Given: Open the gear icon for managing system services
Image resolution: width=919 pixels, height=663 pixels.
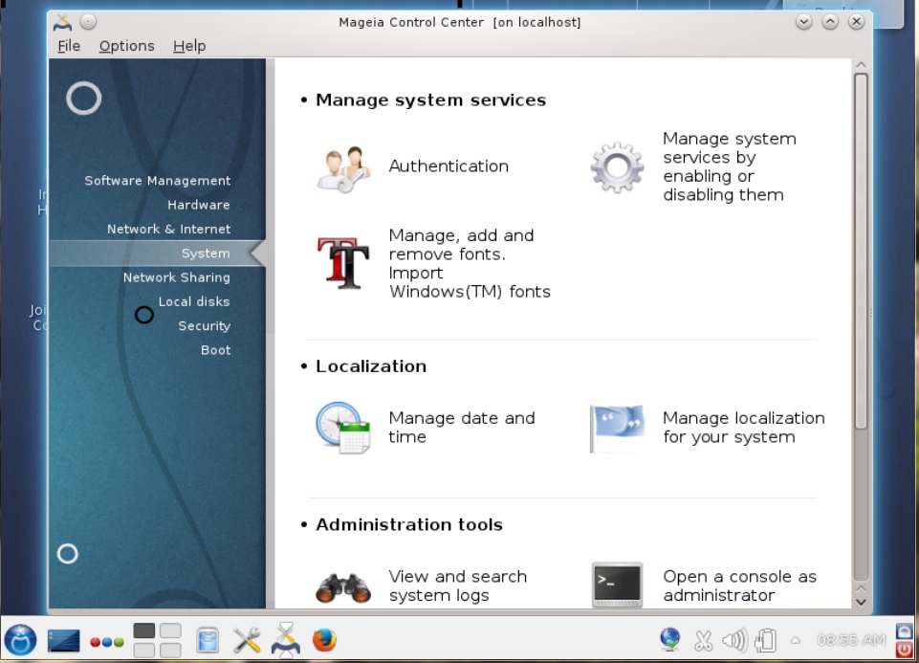Looking at the screenshot, I should pos(617,167).
